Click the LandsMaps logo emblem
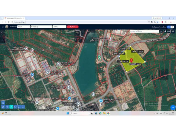176x132 pixels. pos(7,27)
